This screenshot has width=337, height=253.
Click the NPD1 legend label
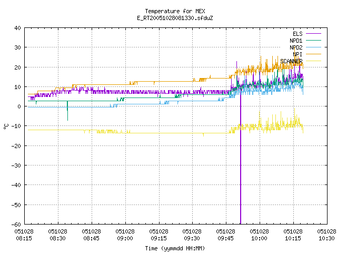click(296, 41)
